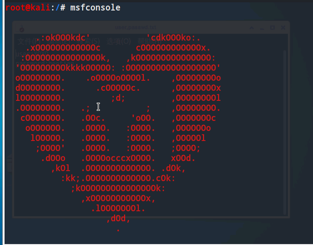Open the 选项(O) menu in background editor
The height and width of the screenshot is (245, 313).
click(119, 42)
